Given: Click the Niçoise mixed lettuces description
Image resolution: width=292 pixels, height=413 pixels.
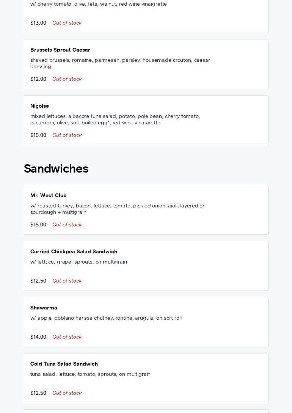Looking at the screenshot, I should [115, 119].
